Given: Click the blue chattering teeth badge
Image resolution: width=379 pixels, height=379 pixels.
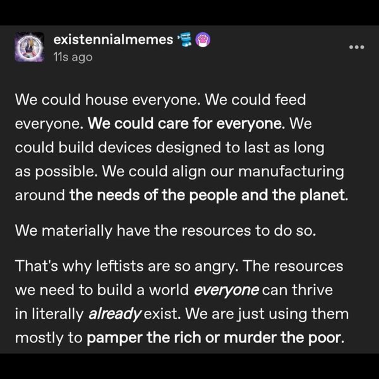Looking at the screenshot, I should (x=185, y=39).
